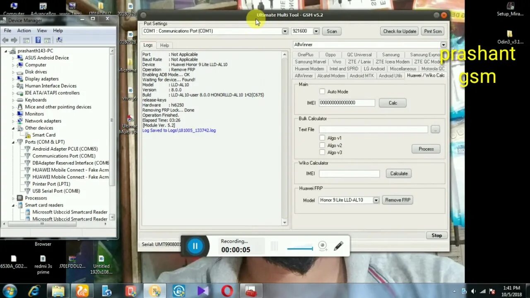Click the Scan button in Port Settings

click(x=332, y=31)
